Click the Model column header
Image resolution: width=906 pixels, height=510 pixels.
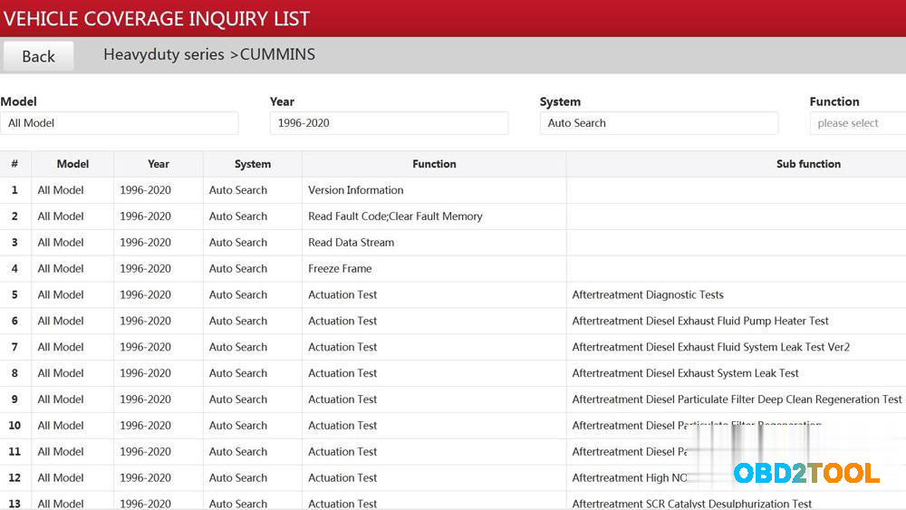click(72, 164)
